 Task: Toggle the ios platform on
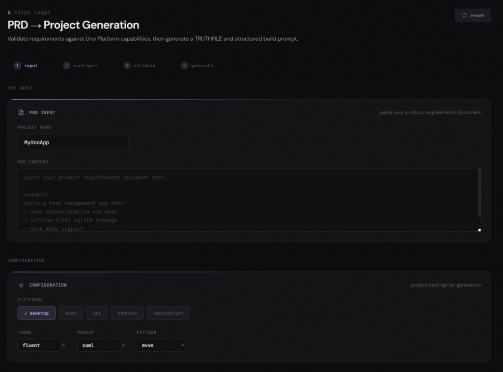point(97,313)
